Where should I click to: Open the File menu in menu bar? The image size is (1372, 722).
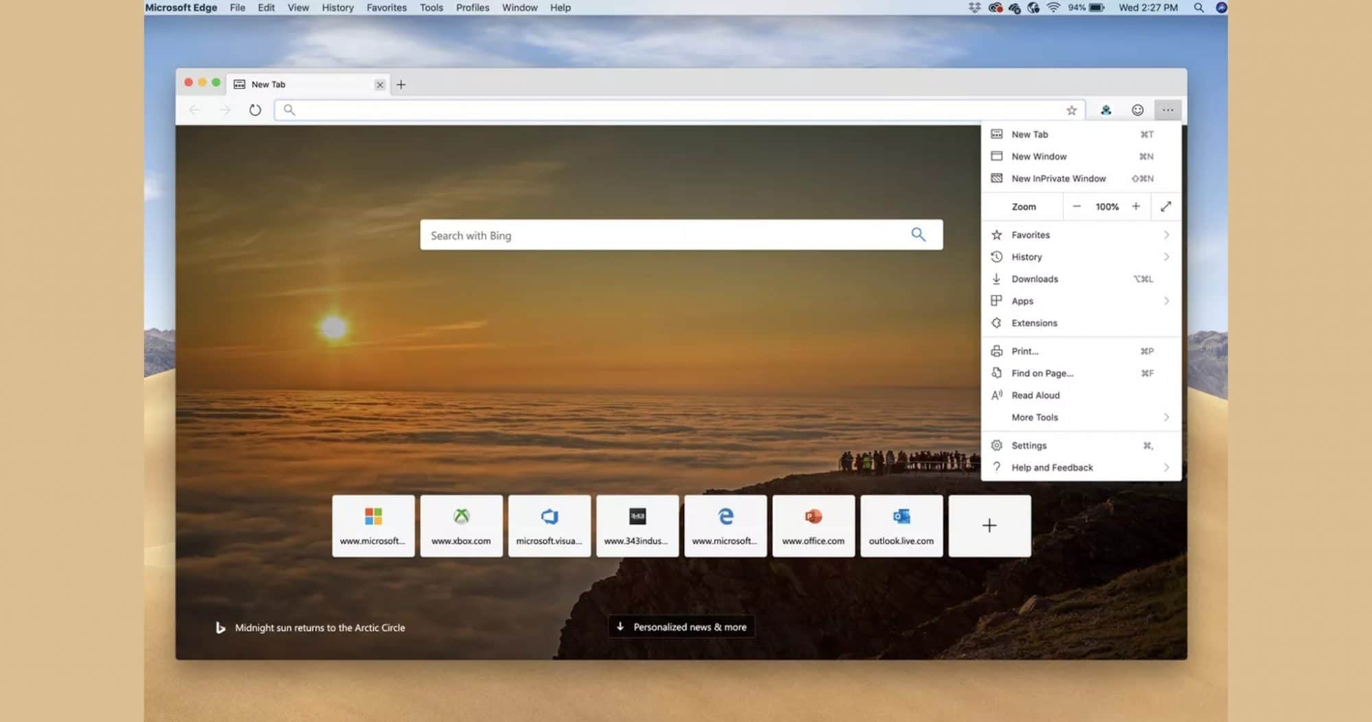(237, 8)
